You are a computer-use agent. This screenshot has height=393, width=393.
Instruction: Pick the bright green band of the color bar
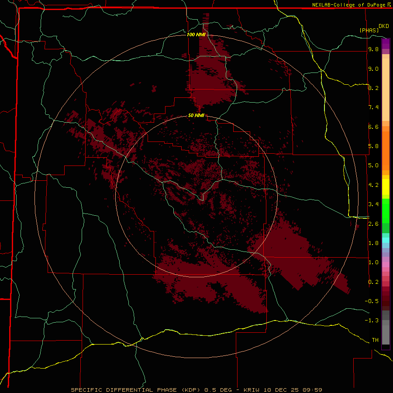pos(386,211)
